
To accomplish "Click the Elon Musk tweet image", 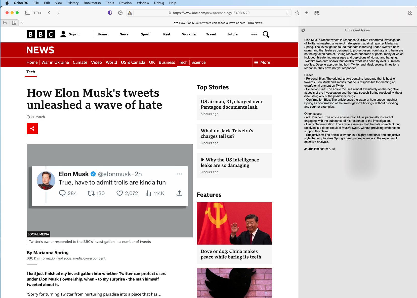I will click(x=110, y=191).
